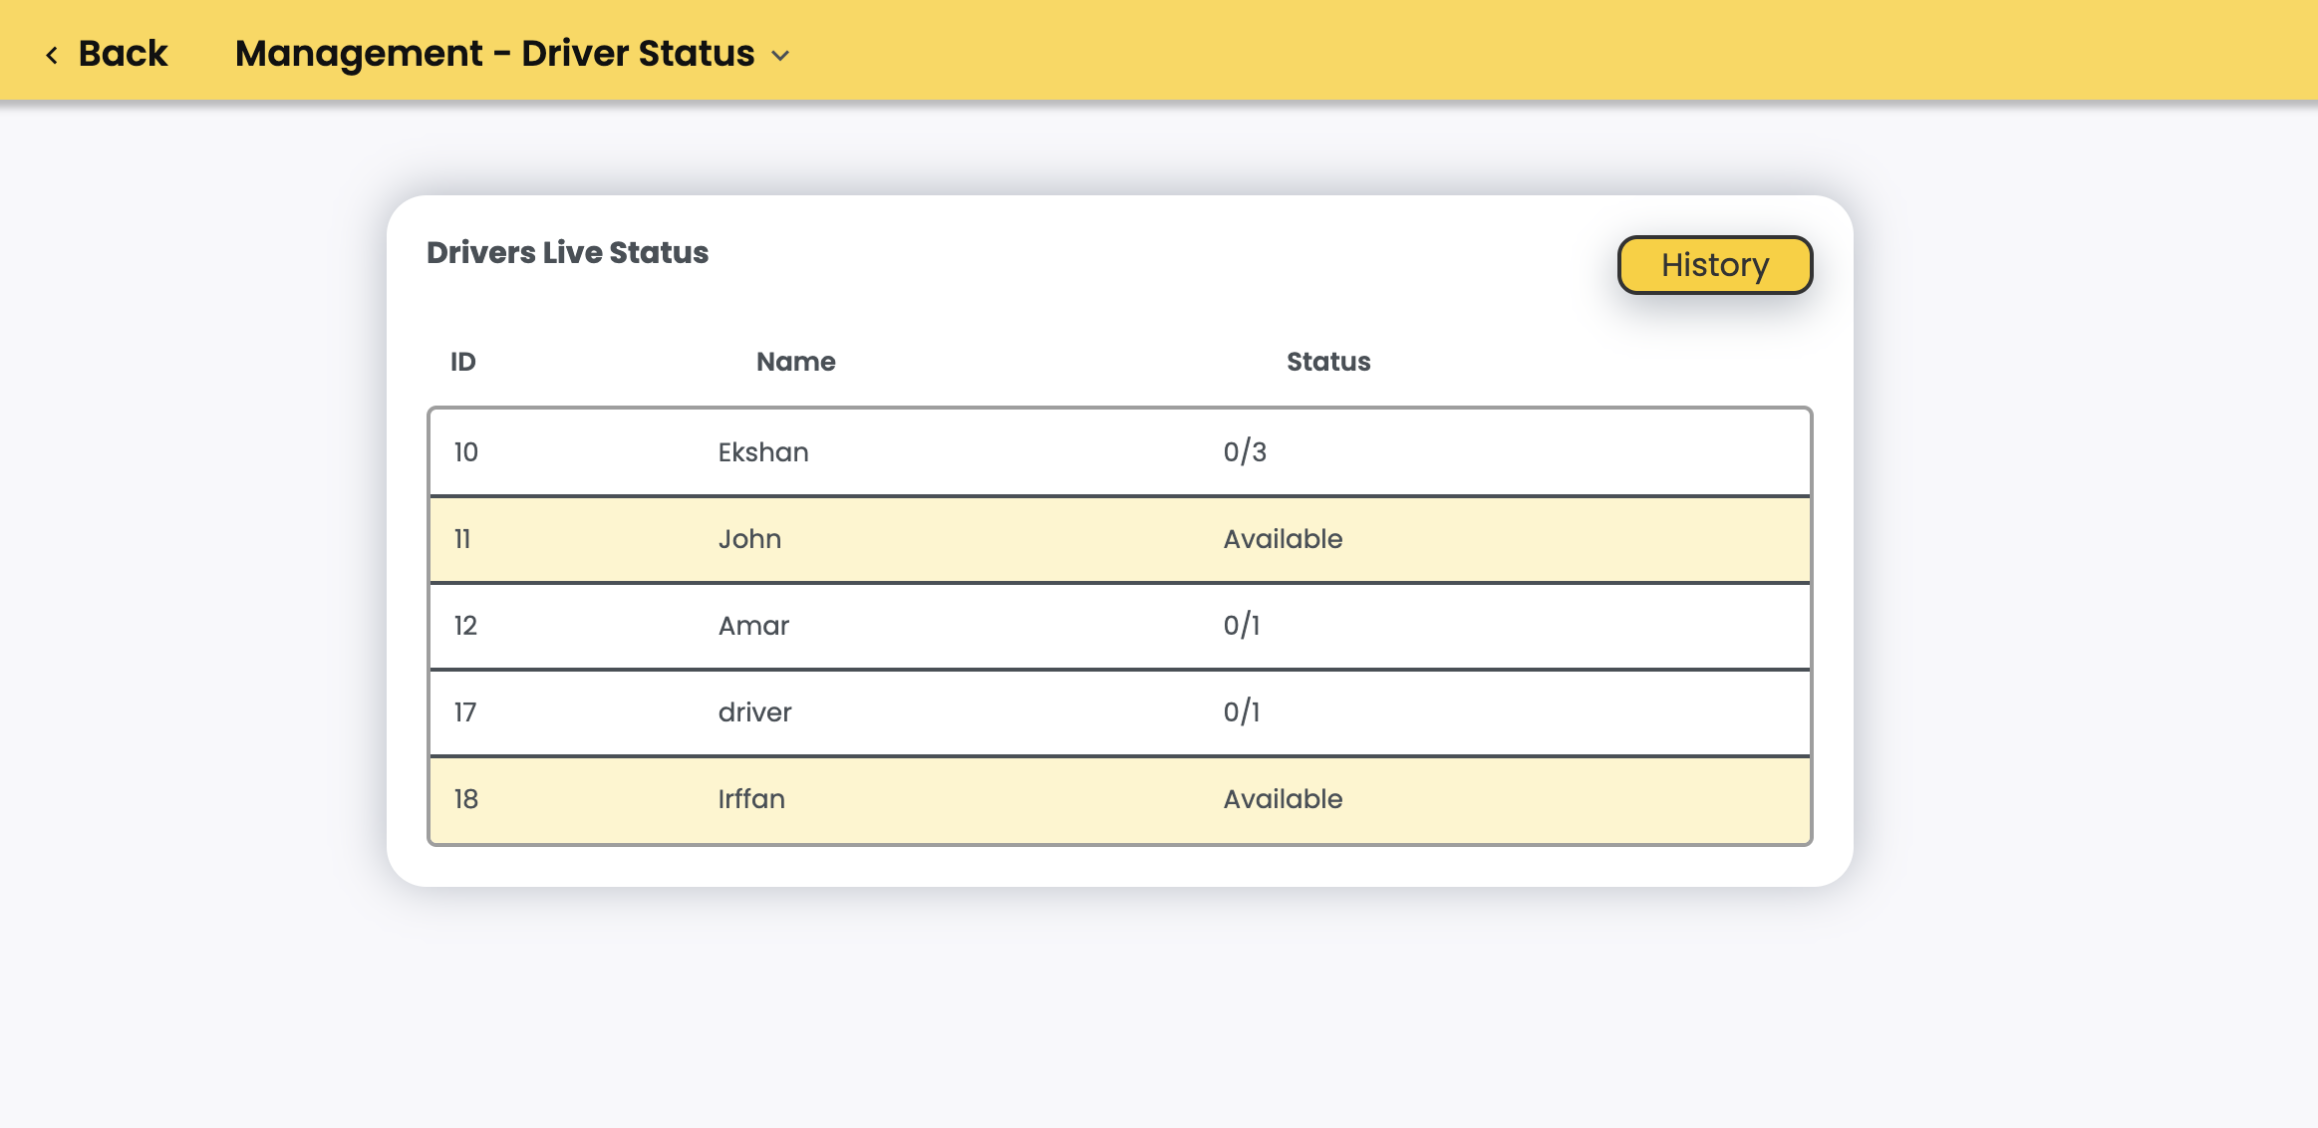This screenshot has width=2318, height=1128.
Task: Select the row named driver
Action: (754, 712)
